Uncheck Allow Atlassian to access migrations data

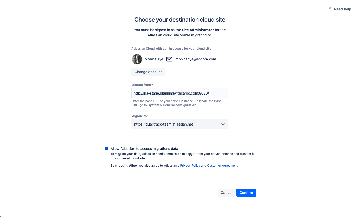(x=107, y=149)
